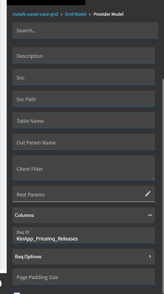Open the Columns row

pyautogui.click(x=84, y=215)
